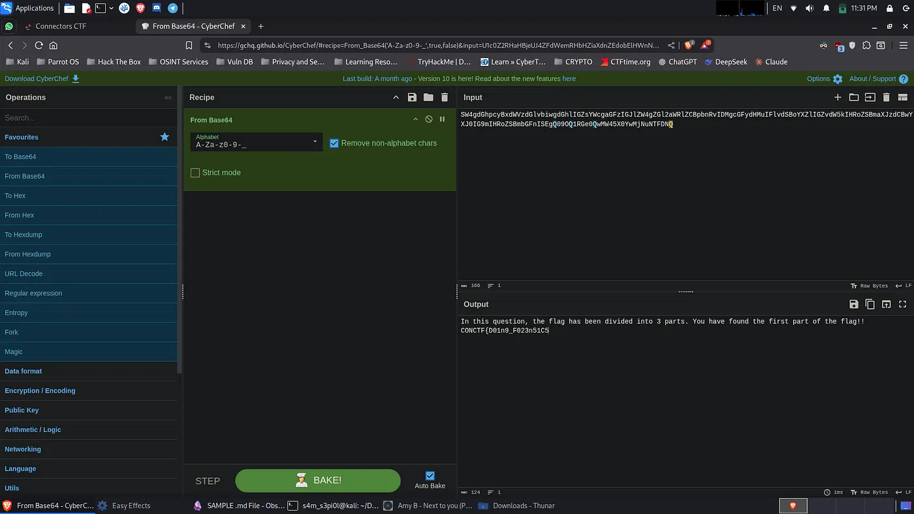Open the CRYPTO bookmarks folder
Image resolution: width=914 pixels, height=514 pixels.
point(573,62)
